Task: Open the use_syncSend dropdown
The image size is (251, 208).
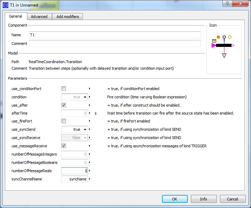Action: 85,130
